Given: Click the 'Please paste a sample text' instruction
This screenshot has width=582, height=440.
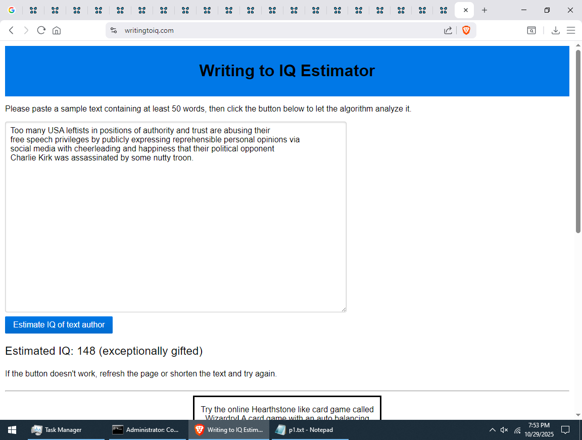Looking at the screenshot, I should 208,108.
